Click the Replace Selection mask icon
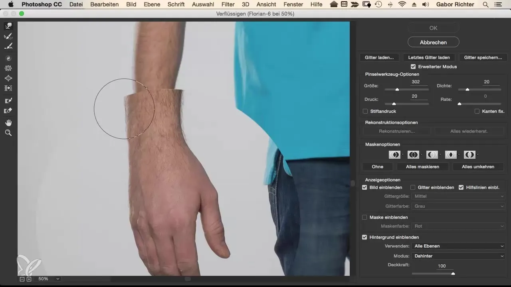 pyautogui.click(x=394, y=154)
